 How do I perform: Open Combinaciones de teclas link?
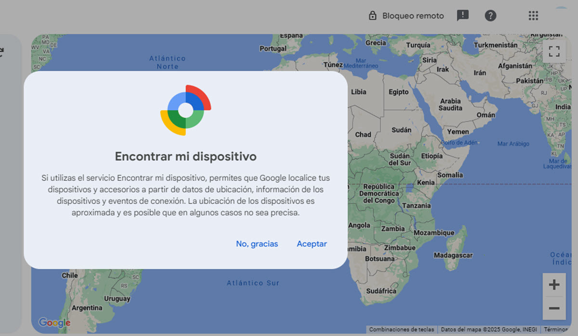click(x=401, y=330)
